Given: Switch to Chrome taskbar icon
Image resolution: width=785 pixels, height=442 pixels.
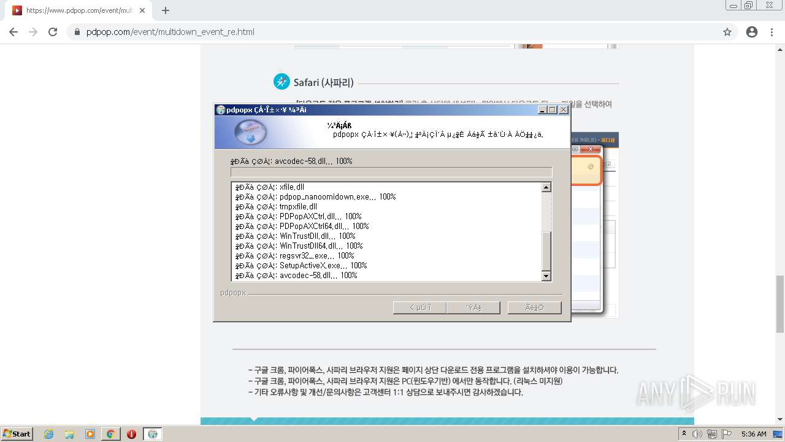Looking at the screenshot, I should pos(110,434).
